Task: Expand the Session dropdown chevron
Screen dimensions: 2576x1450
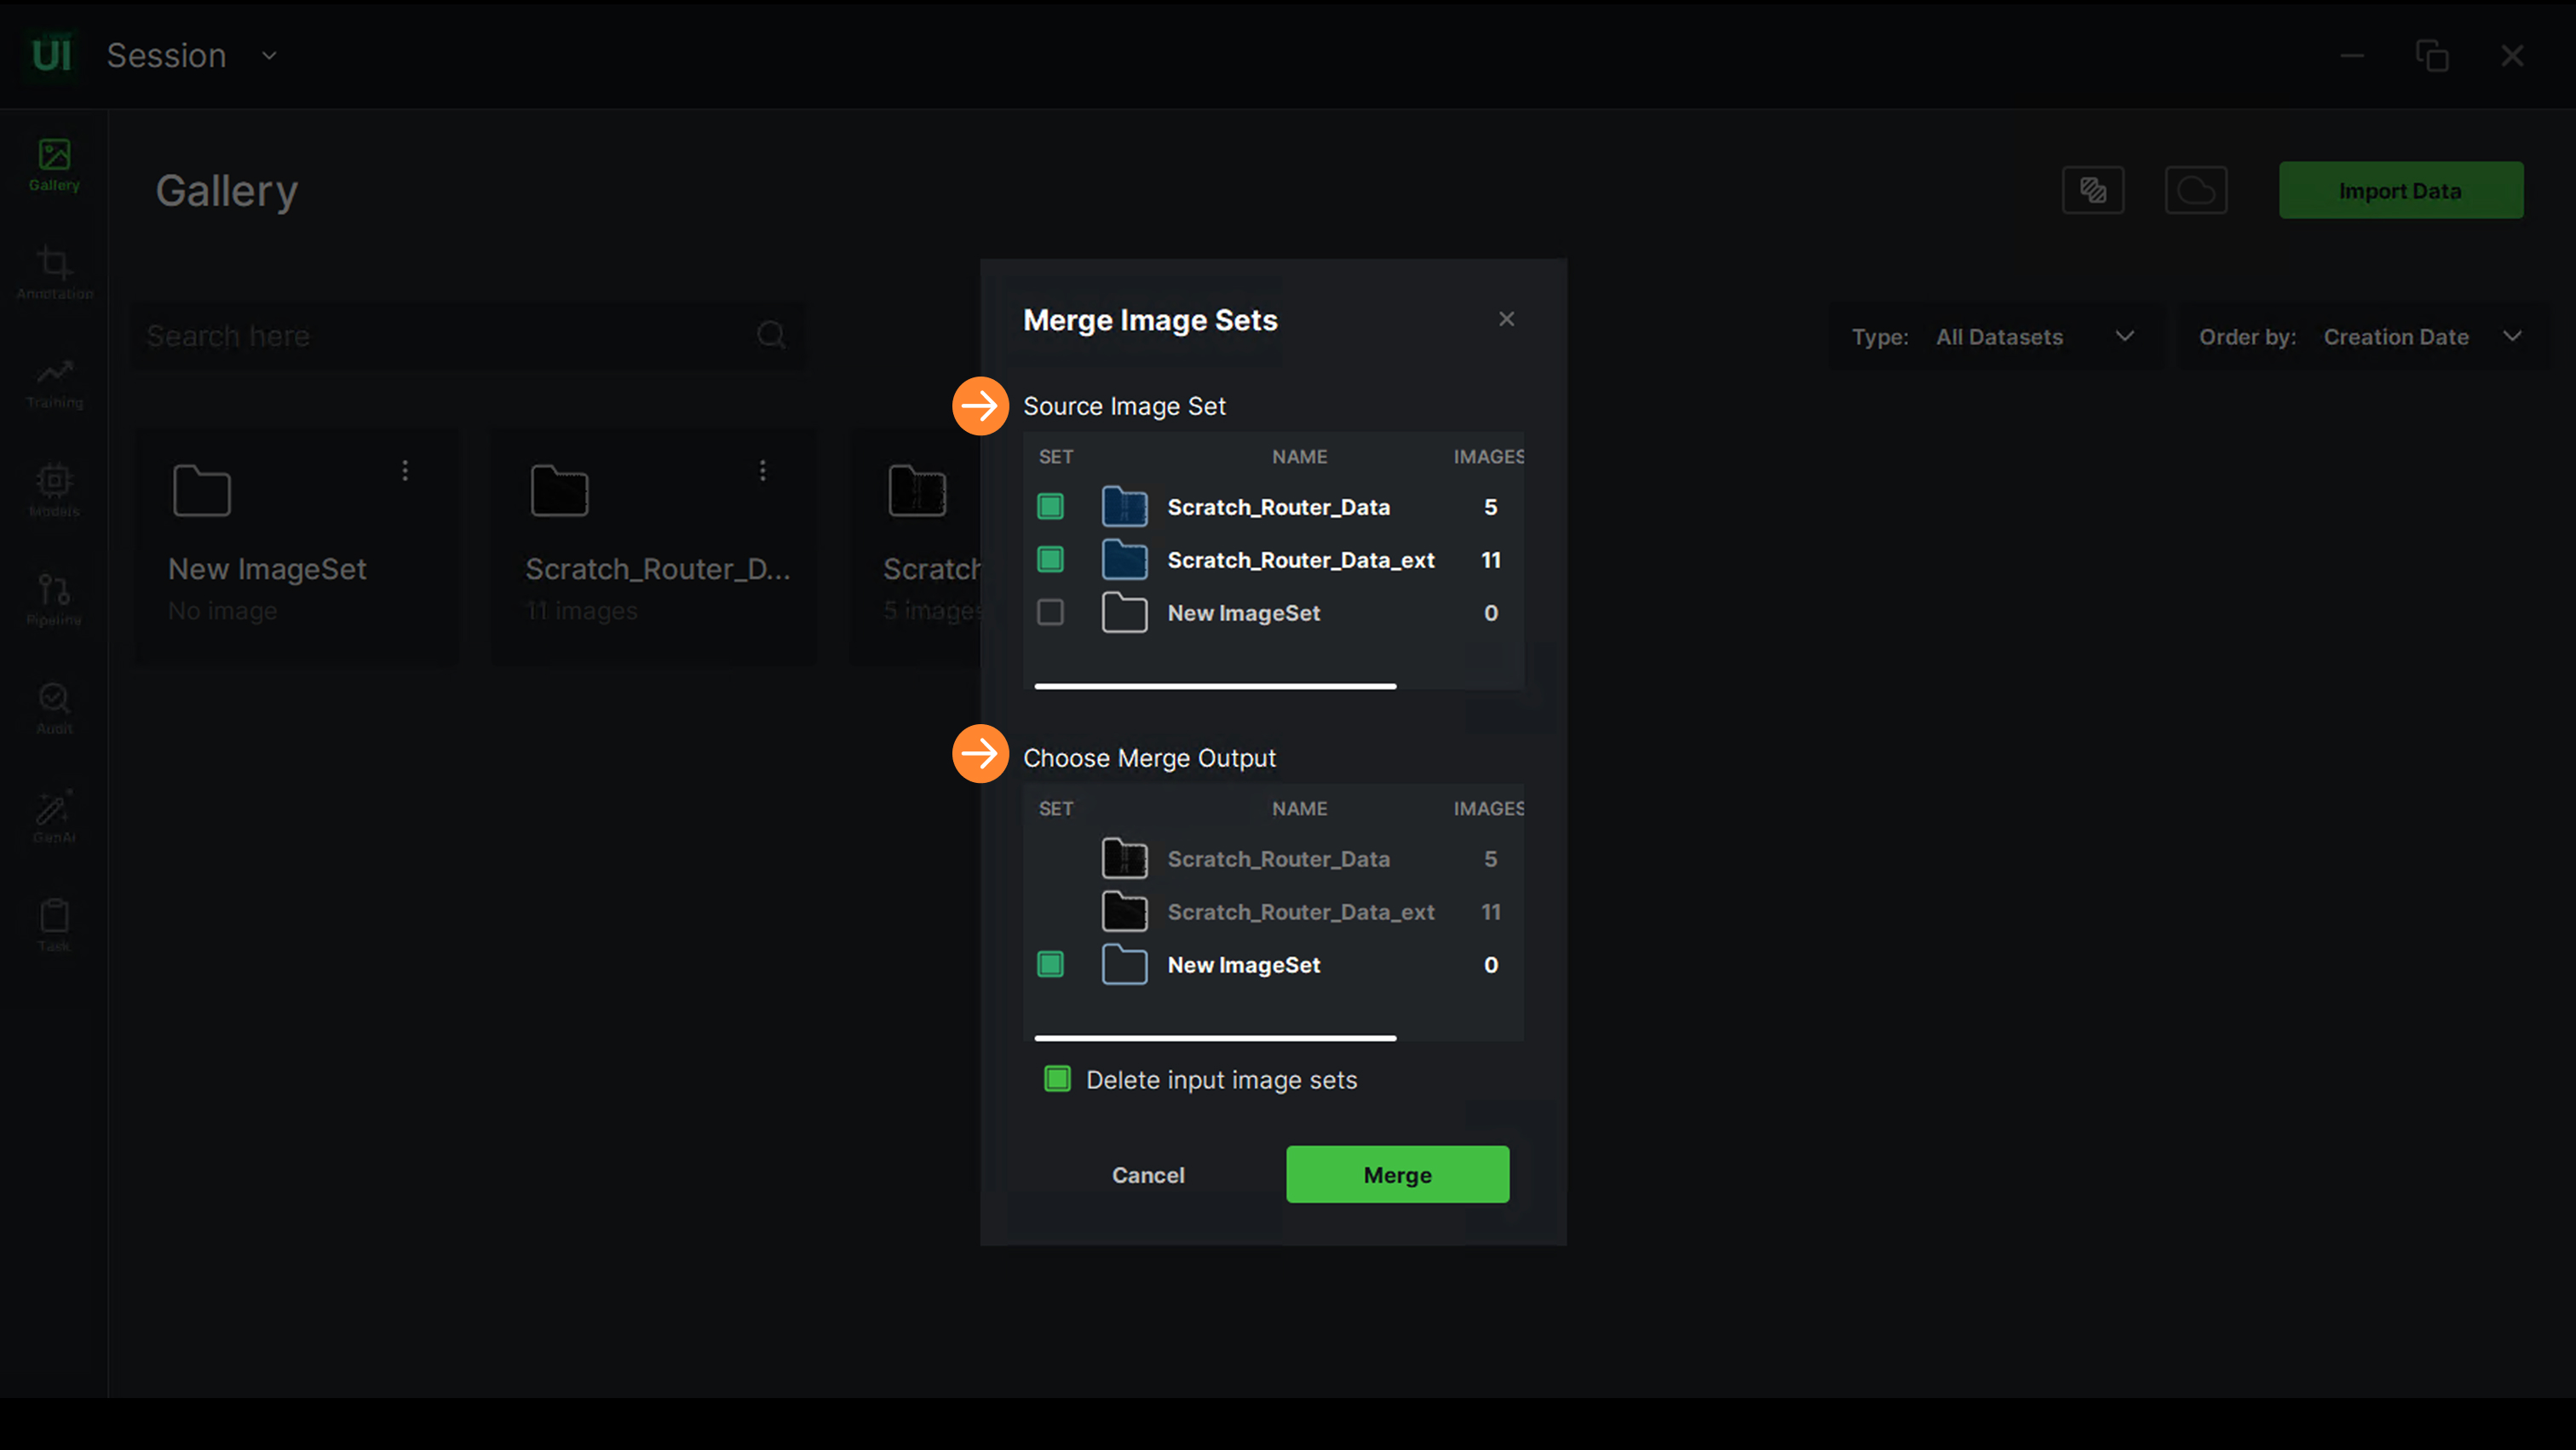Action: point(269,56)
